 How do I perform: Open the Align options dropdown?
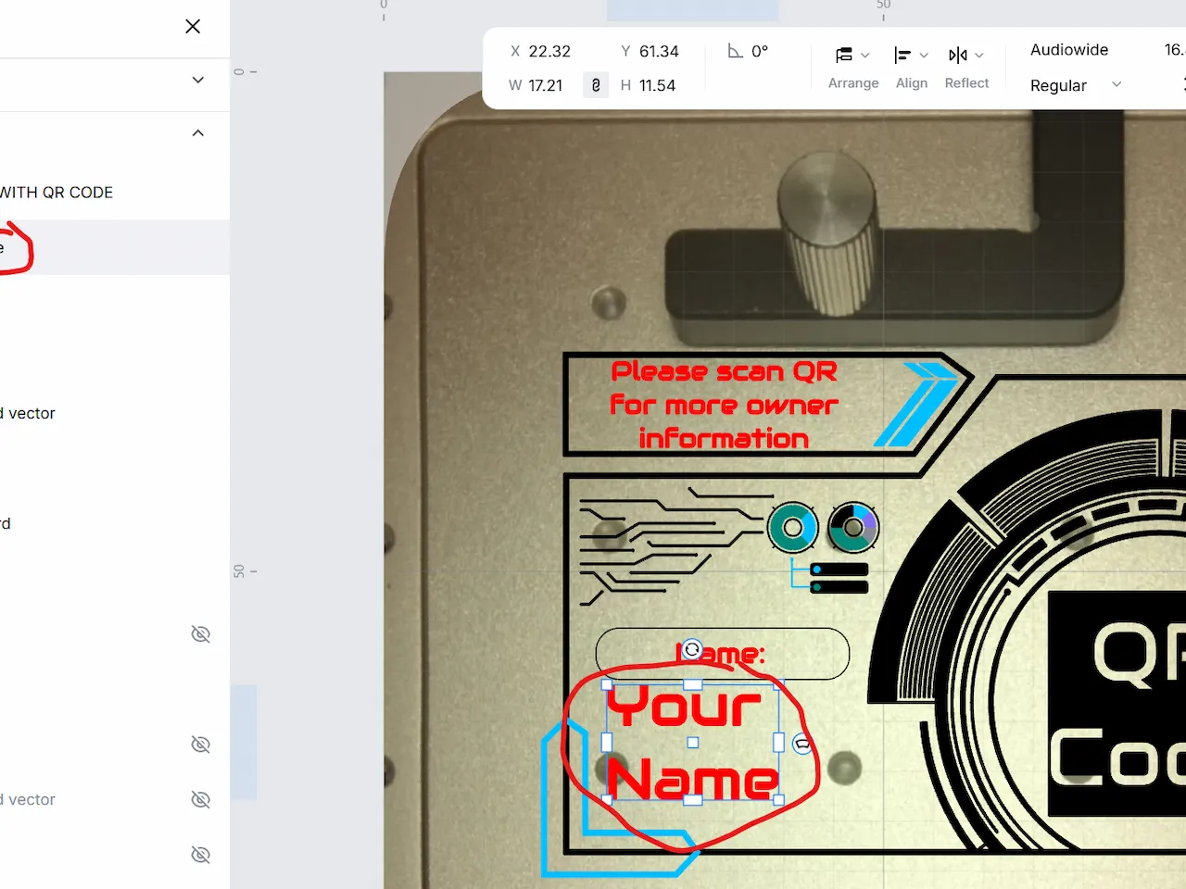912,68
